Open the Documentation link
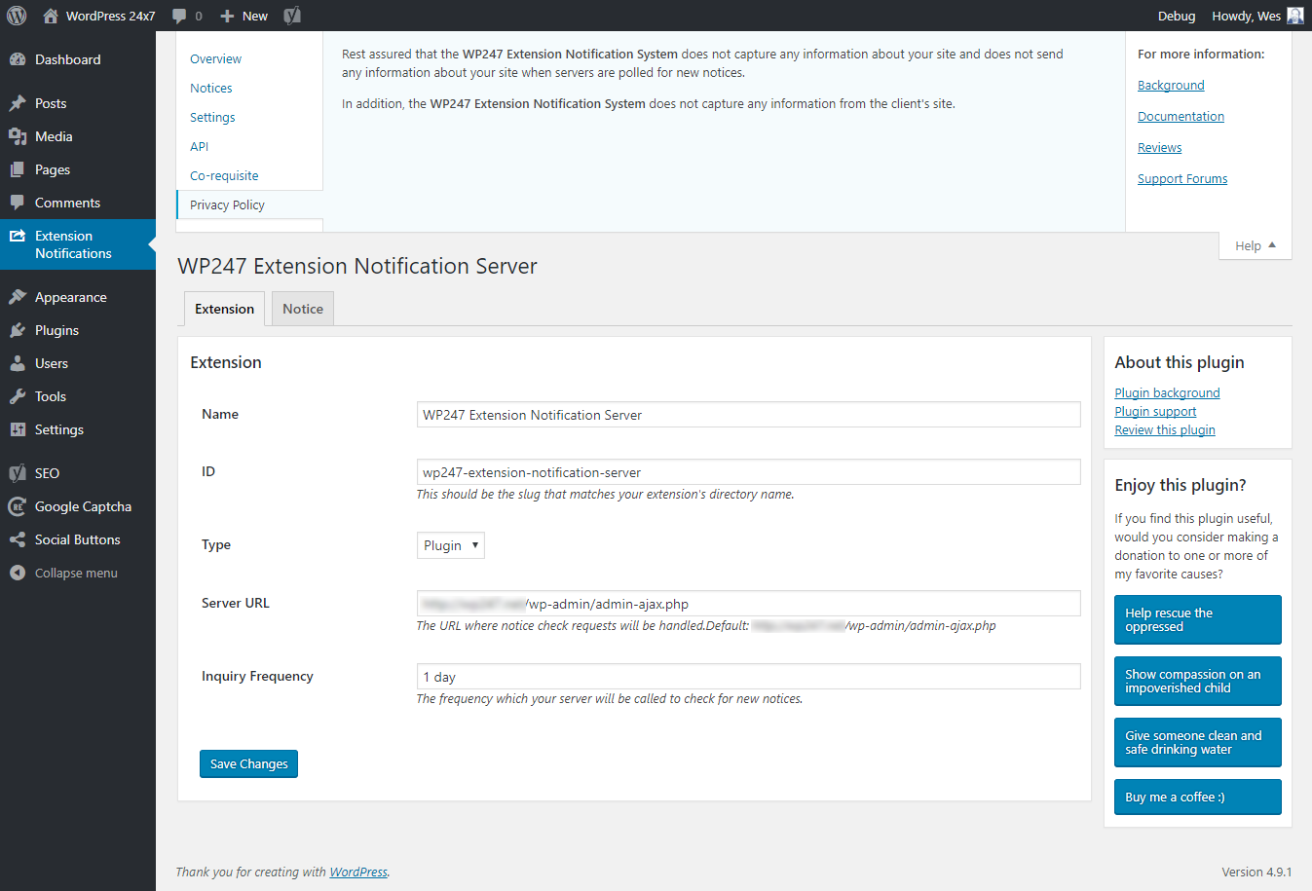 point(1181,117)
